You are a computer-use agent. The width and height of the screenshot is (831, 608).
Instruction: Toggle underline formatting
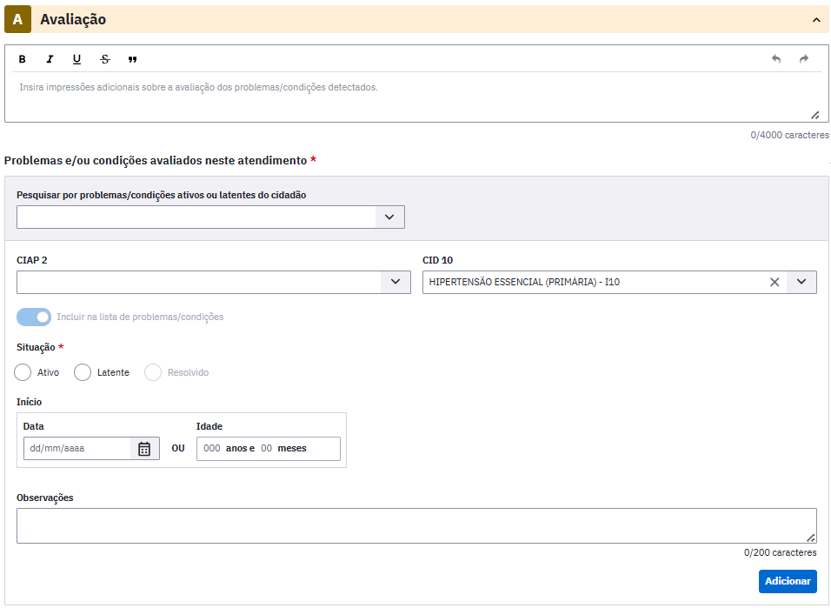pyautogui.click(x=76, y=59)
